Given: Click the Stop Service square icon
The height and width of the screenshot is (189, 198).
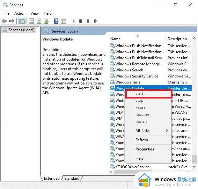Looking at the screenshot, I should pyautogui.click(x=81, y=21).
